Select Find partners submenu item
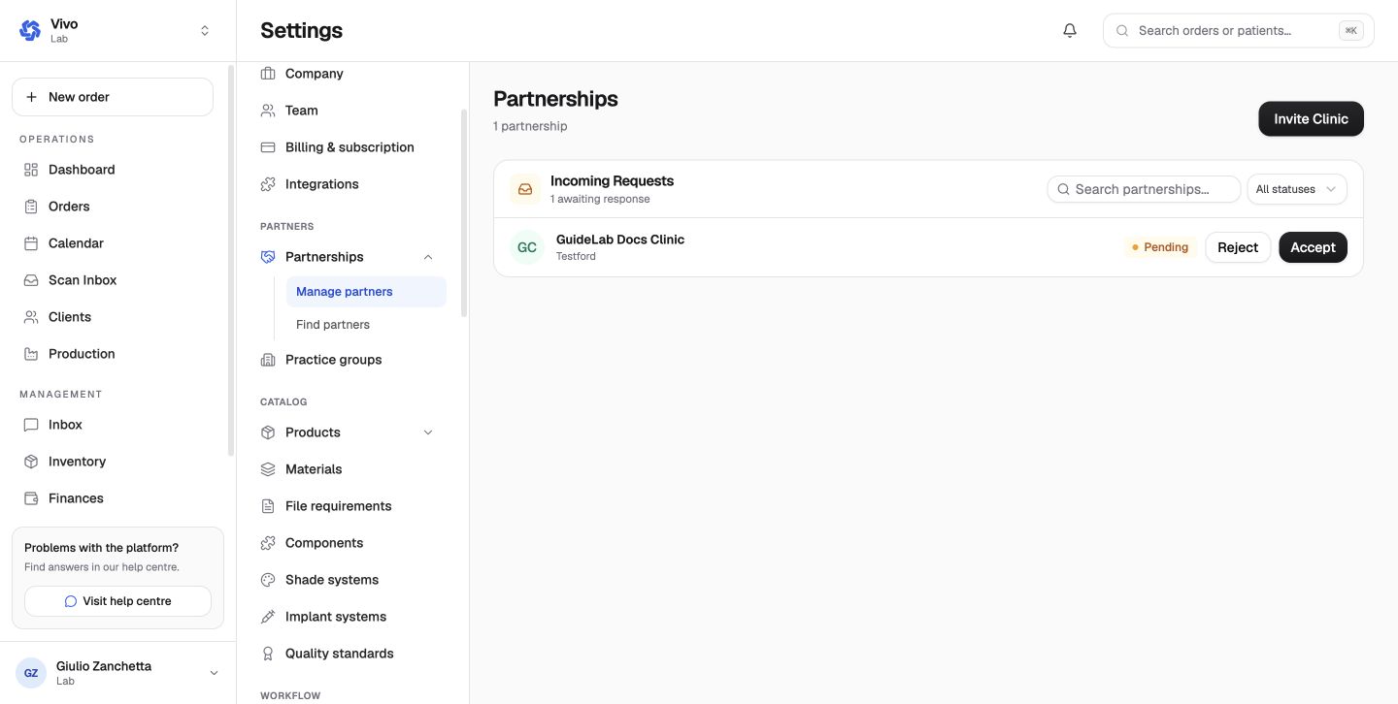Image resolution: width=1398 pixels, height=704 pixels. pos(366,325)
